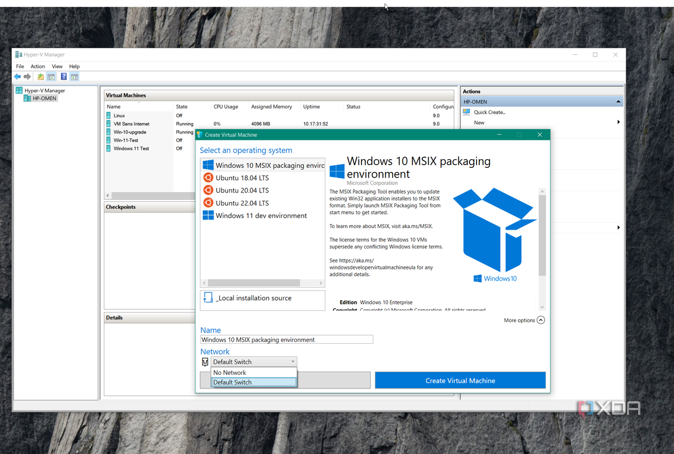This screenshot has width=674, height=454.
Task: Open the Network Default Switch combo box
Action: click(x=253, y=361)
